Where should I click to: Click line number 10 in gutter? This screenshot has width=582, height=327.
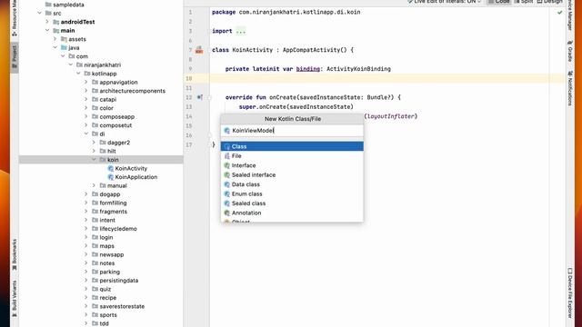[188, 79]
